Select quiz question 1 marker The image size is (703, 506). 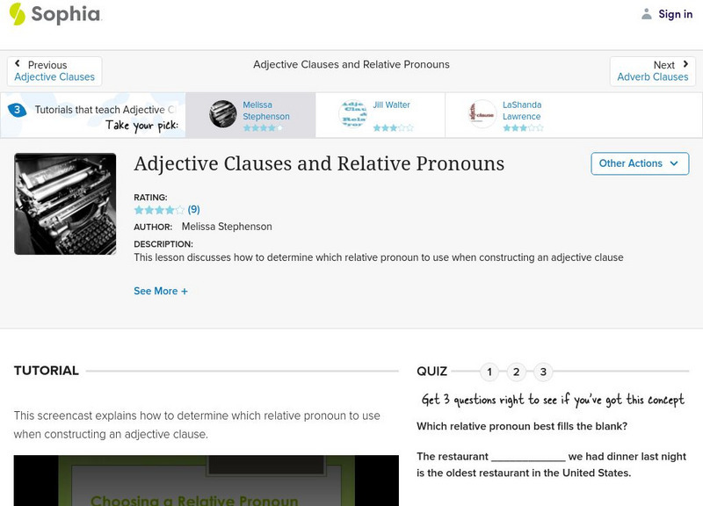[x=489, y=372]
